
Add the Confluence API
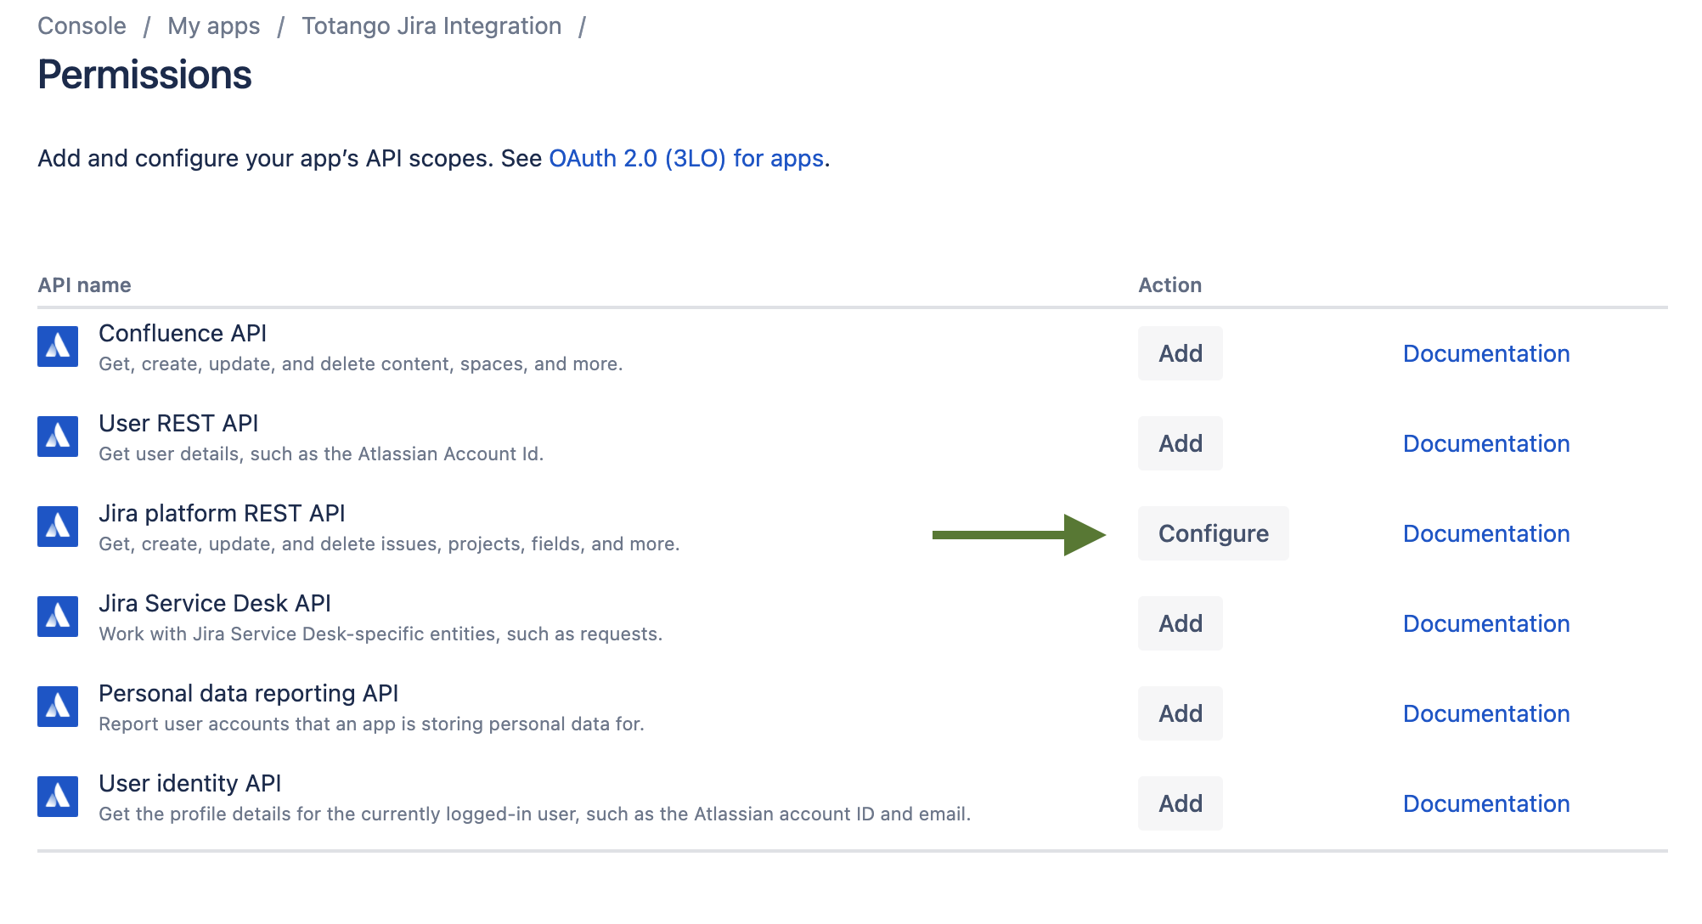1181,353
